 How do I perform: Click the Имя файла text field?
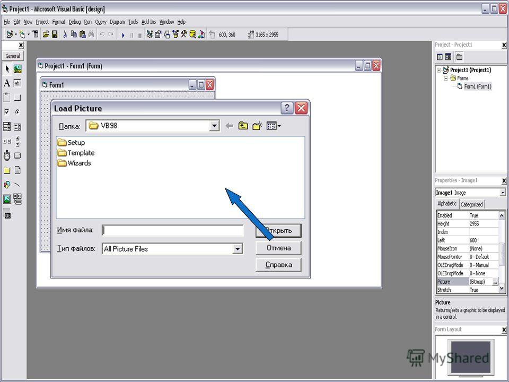173,230
